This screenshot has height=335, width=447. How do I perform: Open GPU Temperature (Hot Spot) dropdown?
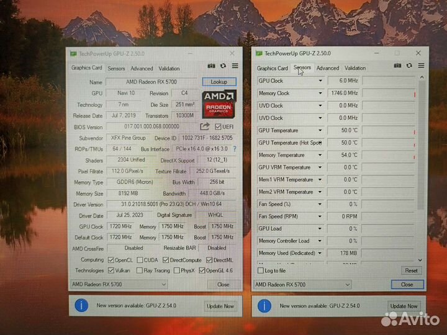320,143
